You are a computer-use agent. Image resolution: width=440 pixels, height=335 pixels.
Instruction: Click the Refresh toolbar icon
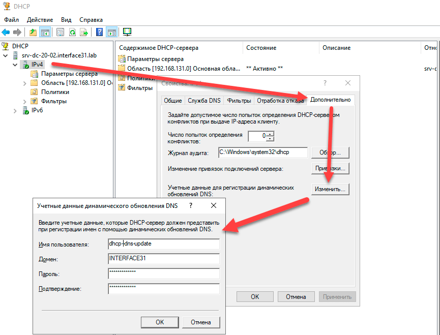pos(72,32)
